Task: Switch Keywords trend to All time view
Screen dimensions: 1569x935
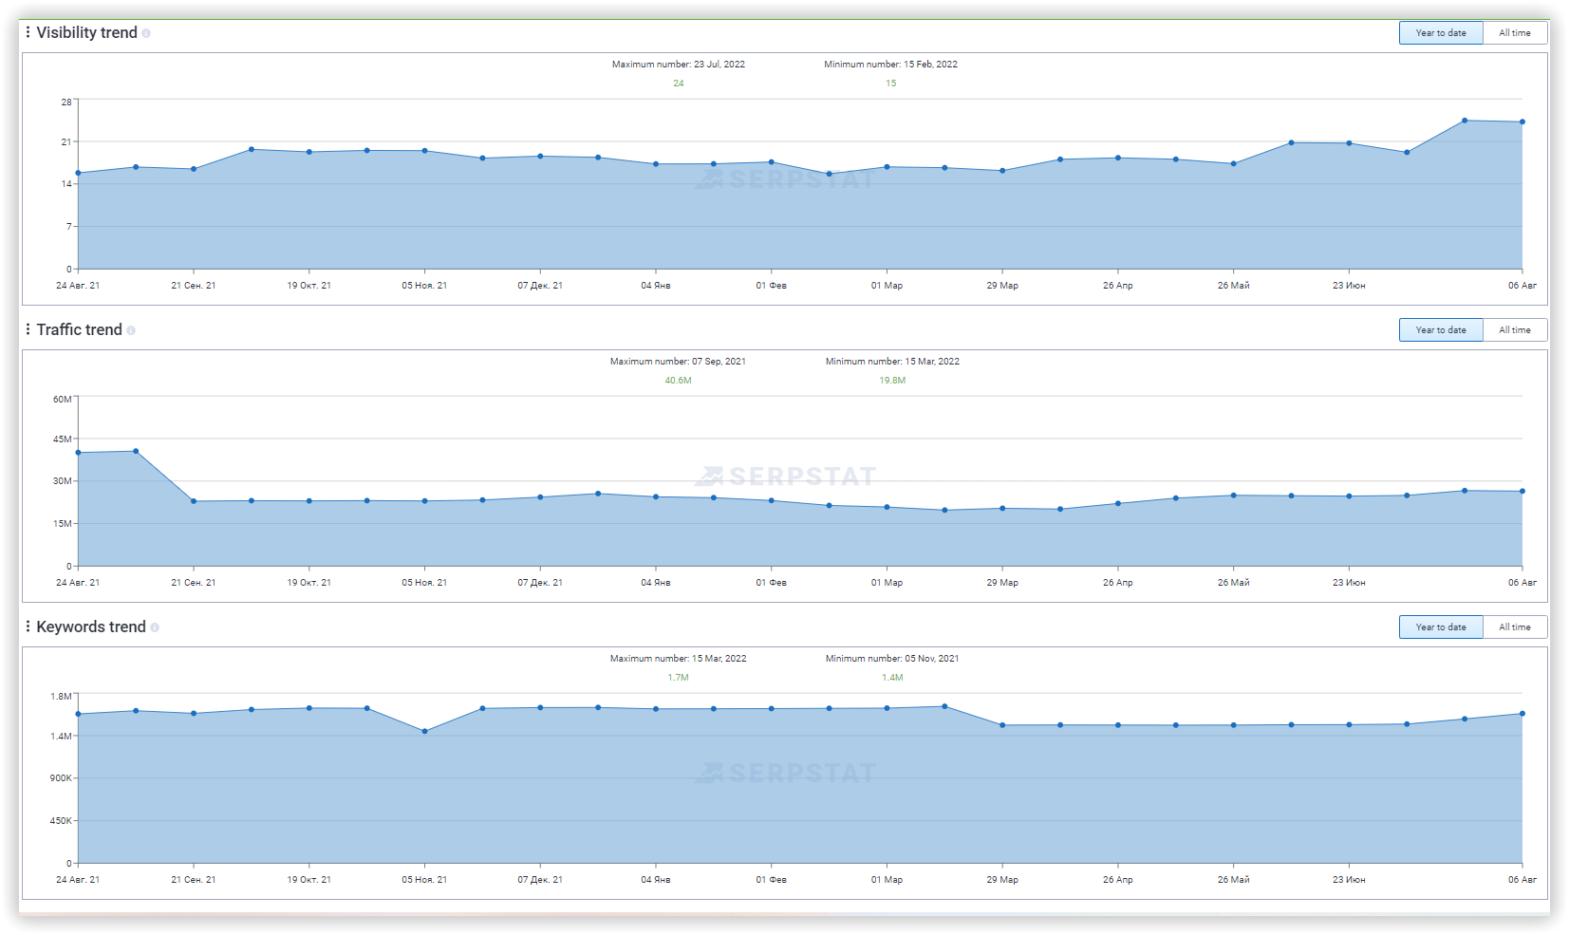Action: point(1515,626)
